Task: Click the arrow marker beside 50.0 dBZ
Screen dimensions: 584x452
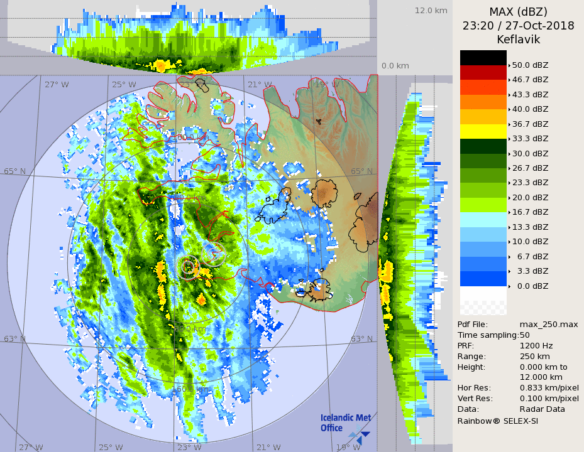Action: 509,65
